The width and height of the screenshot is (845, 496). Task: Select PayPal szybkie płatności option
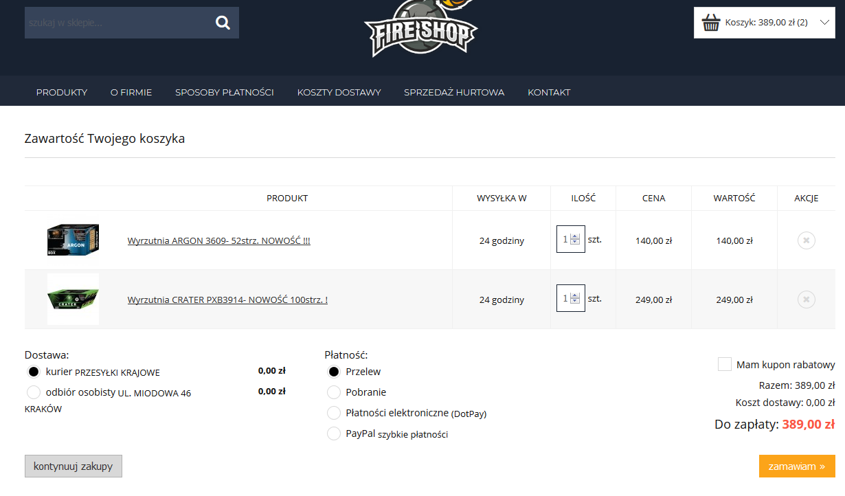(x=334, y=433)
